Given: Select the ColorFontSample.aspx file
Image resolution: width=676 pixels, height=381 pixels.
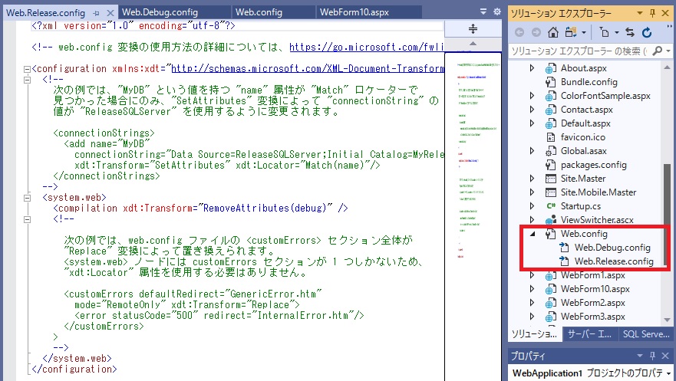Looking at the screenshot, I should pos(605,96).
